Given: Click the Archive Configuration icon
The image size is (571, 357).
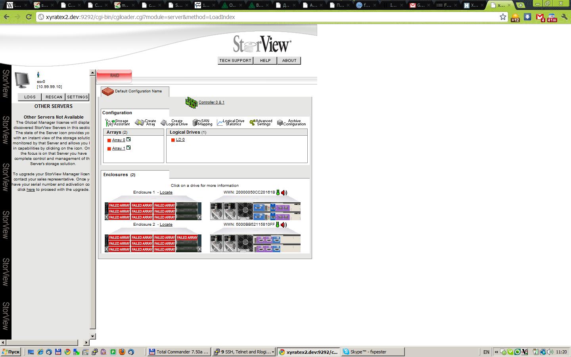Looking at the screenshot, I should [280, 123].
